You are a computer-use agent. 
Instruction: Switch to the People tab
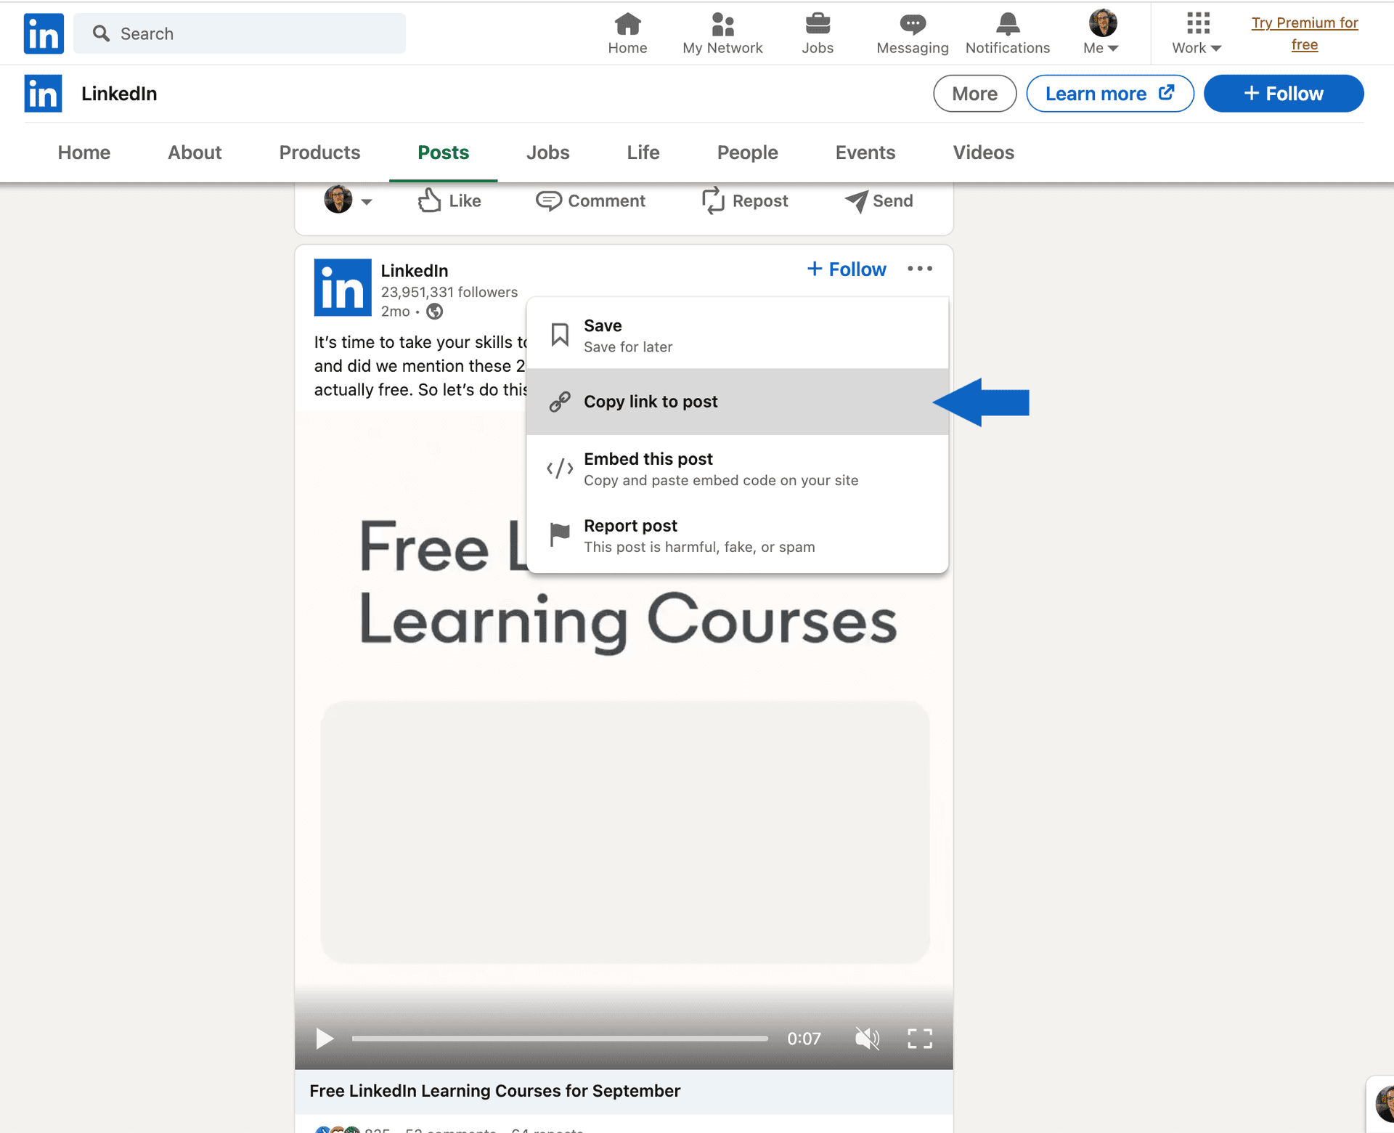tap(747, 153)
